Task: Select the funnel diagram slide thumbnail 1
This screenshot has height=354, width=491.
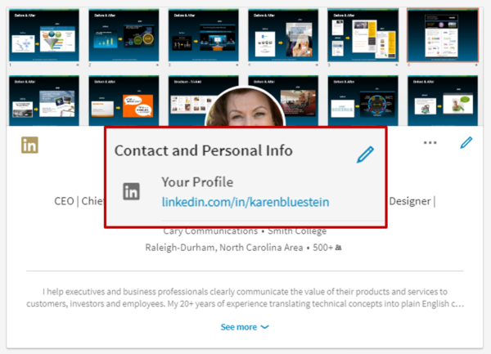Action: (x=44, y=35)
